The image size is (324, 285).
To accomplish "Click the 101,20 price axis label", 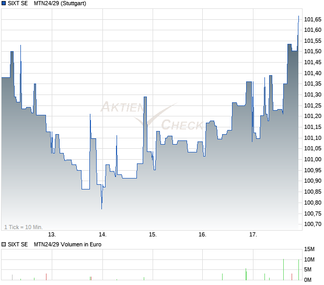I will (x=313, y=116).
